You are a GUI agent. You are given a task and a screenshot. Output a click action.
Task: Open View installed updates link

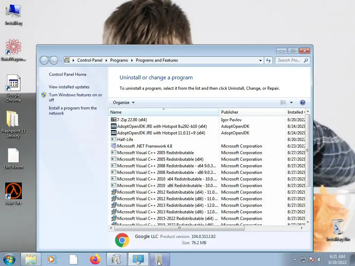pyautogui.click(x=69, y=87)
